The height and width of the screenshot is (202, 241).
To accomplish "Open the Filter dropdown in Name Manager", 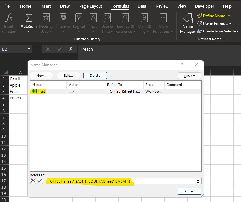I will [x=190, y=76].
